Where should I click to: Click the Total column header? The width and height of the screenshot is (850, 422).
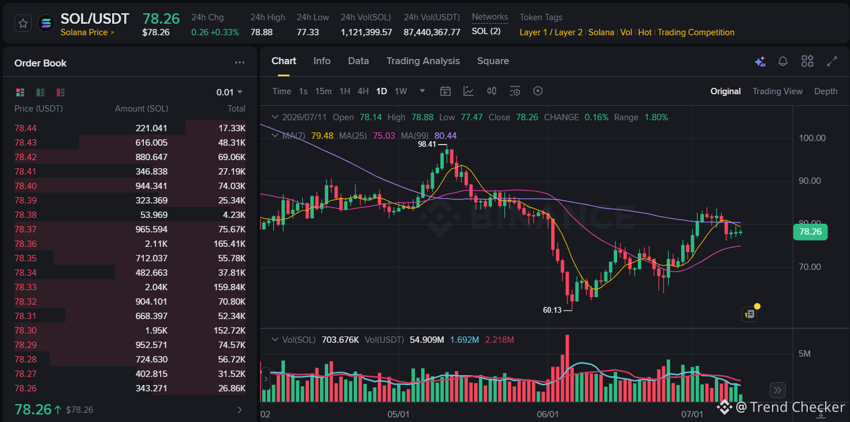tap(236, 109)
